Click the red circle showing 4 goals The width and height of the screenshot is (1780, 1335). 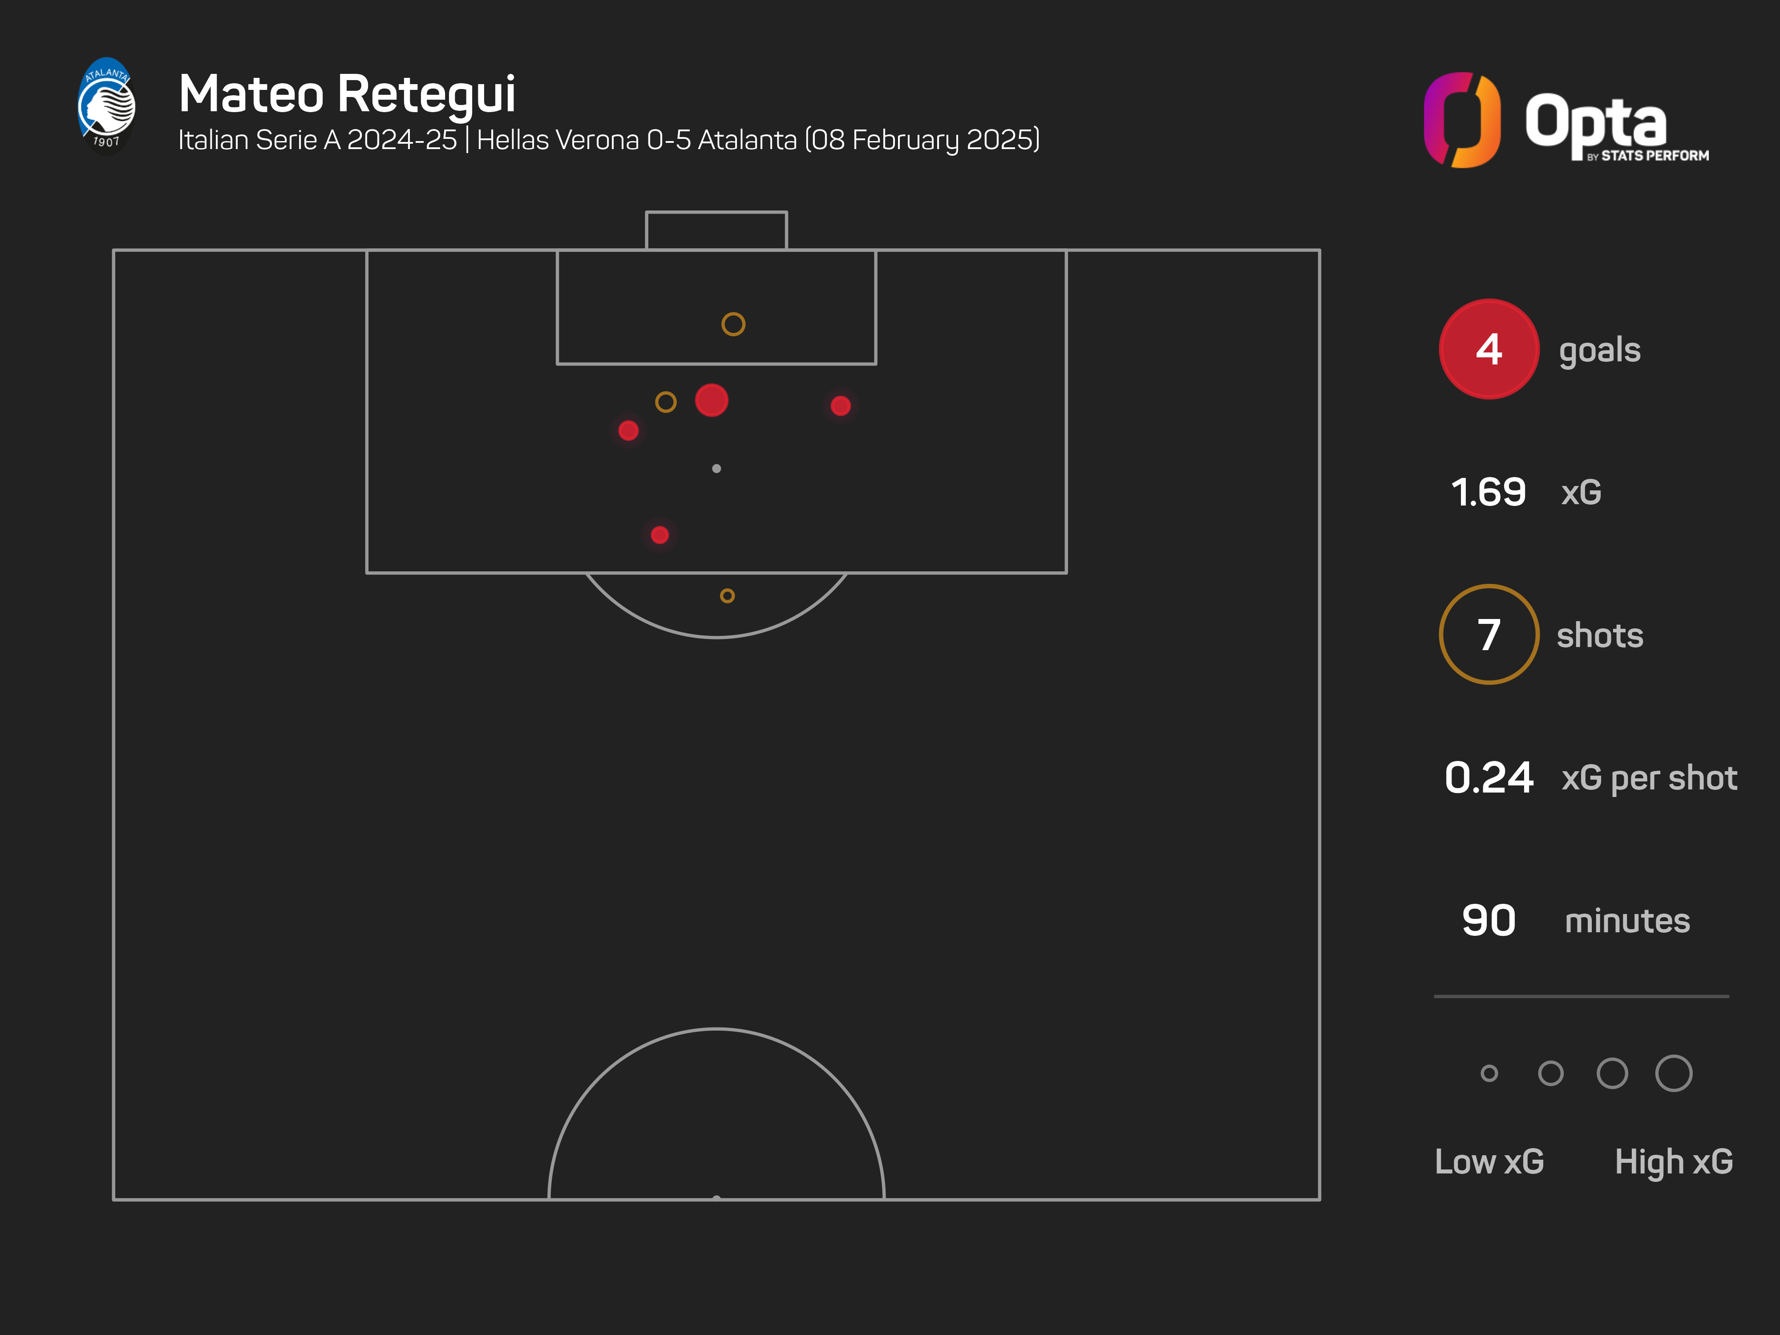pos(1489,349)
